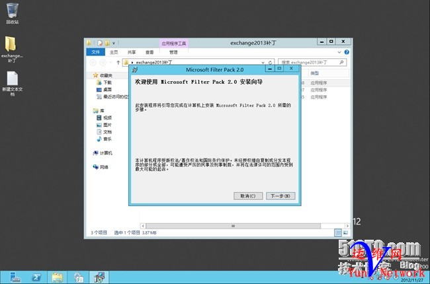
Task: Click the properties icon in quick access toolbar
Action: pos(100,43)
